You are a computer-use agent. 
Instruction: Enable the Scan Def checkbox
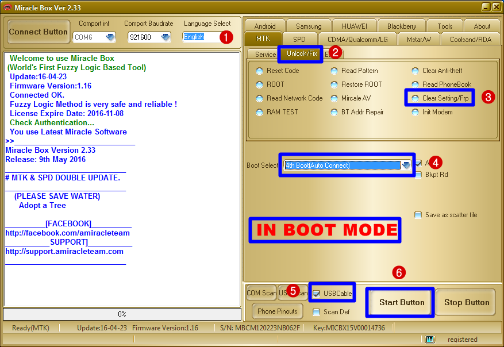pyautogui.click(x=317, y=311)
